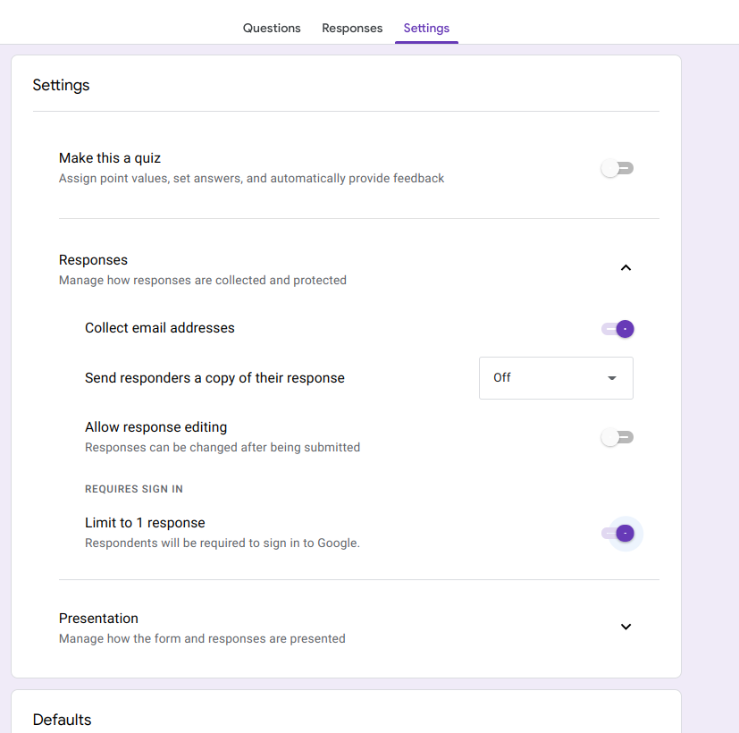Open the Responses tab
This screenshot has height=733, width=739.
352,29
